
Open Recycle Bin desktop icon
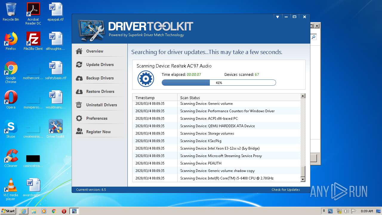pos(11,12)
